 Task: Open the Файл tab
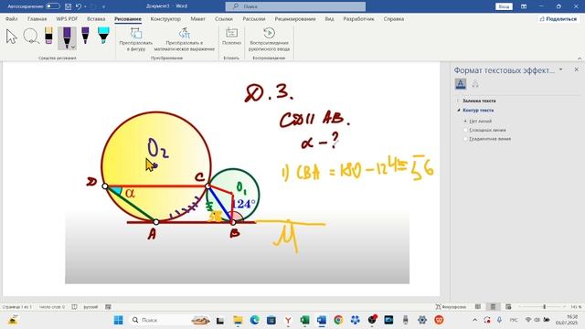tap(12, 18)
